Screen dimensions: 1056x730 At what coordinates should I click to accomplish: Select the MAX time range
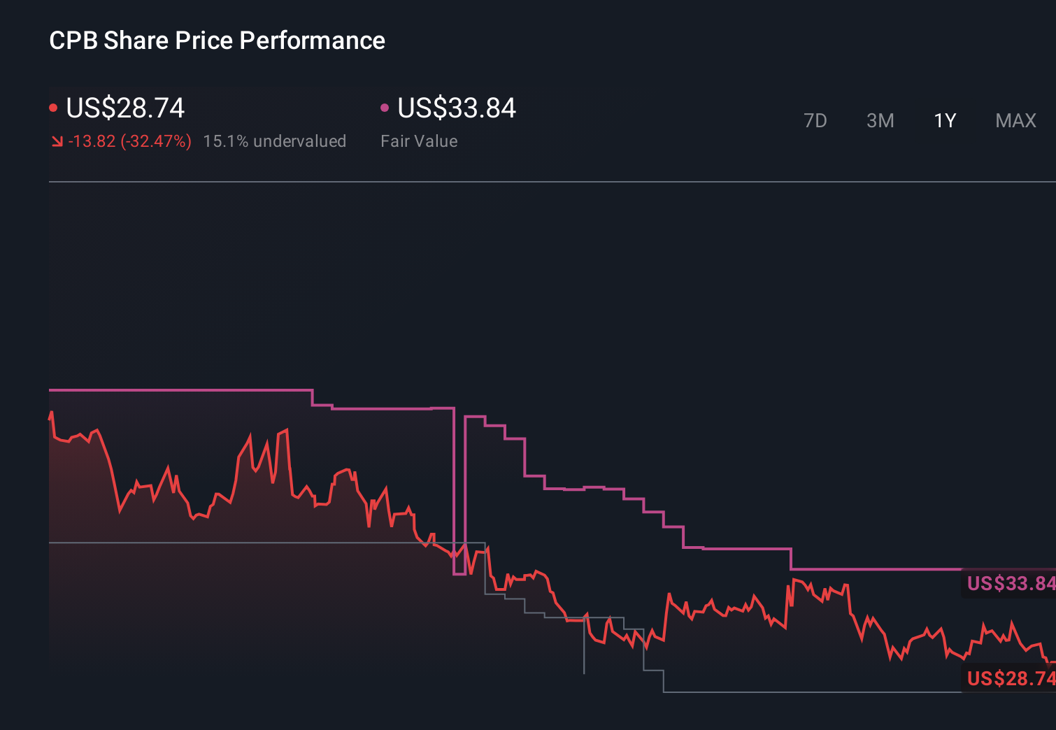[x=1015, y=120]
